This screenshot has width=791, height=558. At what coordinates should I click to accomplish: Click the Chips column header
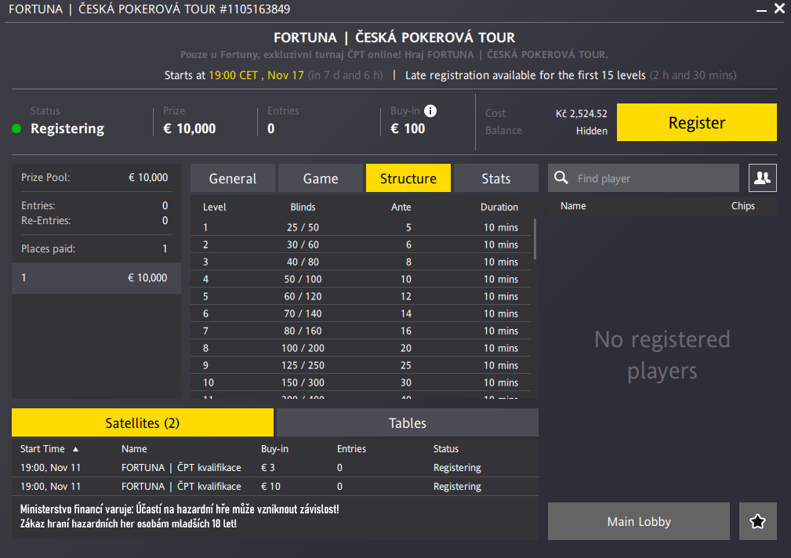pos(743,206)
